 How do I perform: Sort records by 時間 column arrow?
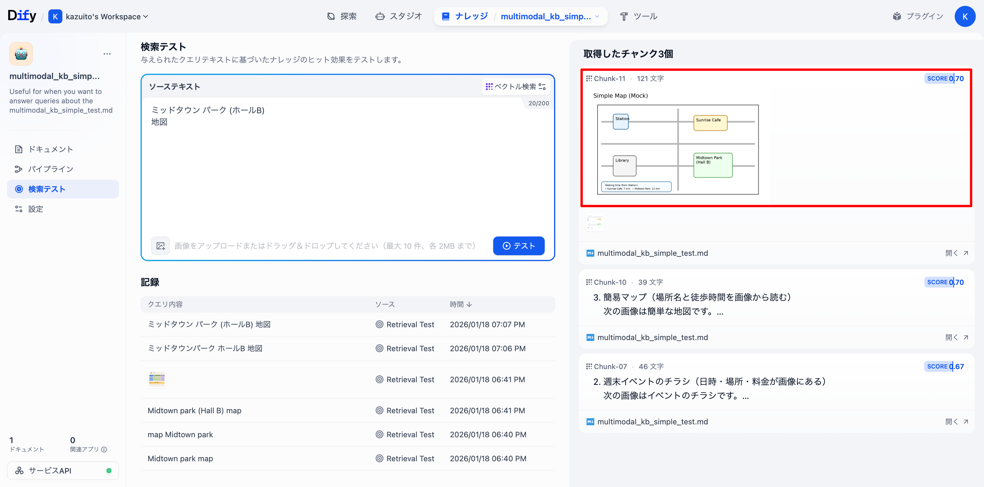tap(469, 304)
